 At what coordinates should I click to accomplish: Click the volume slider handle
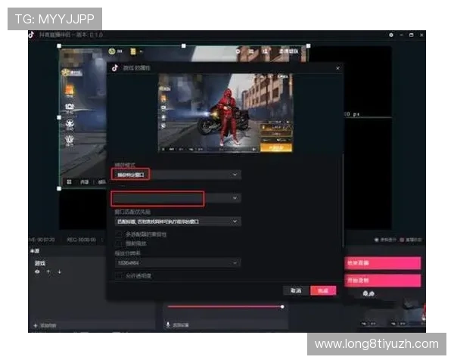click(282, 306)
